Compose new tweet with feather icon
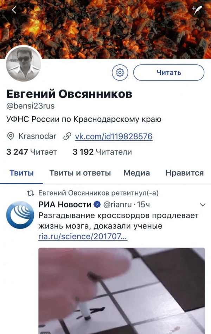 [x=197, y=10]
